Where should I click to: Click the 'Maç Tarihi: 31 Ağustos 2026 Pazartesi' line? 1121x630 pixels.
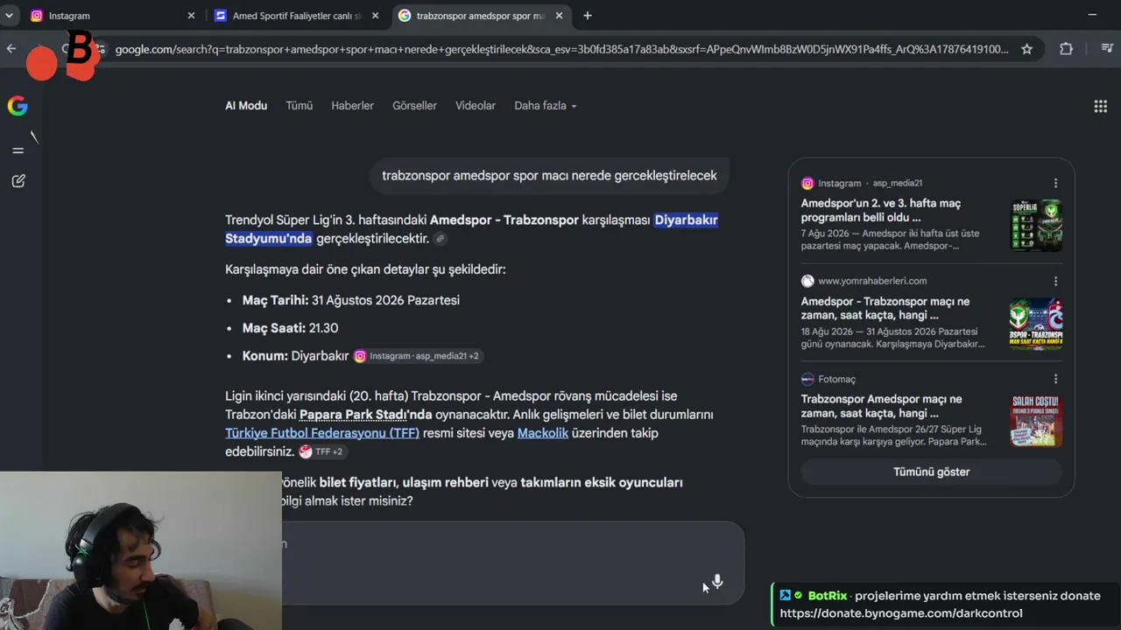coord(351,300)
